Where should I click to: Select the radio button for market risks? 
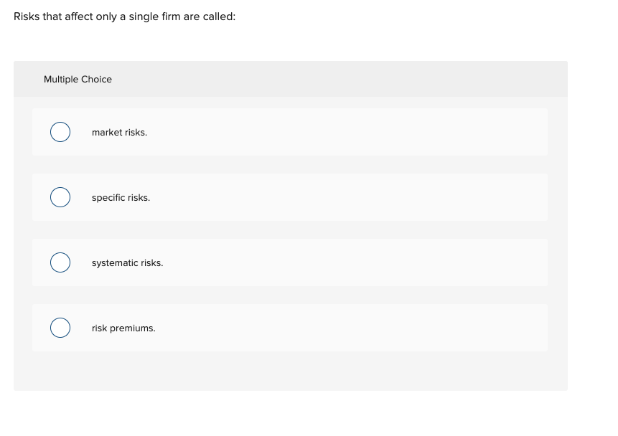point(60,132)
